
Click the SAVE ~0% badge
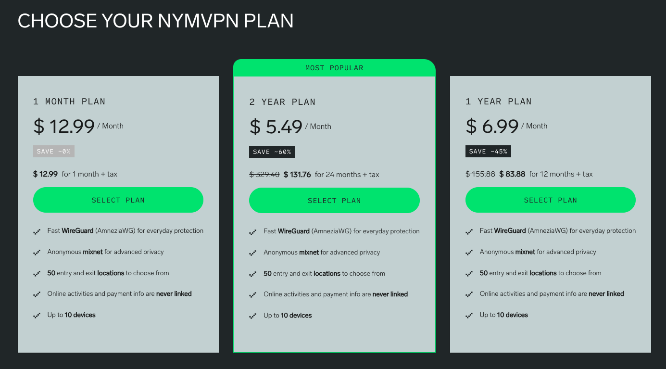[53, 151]
